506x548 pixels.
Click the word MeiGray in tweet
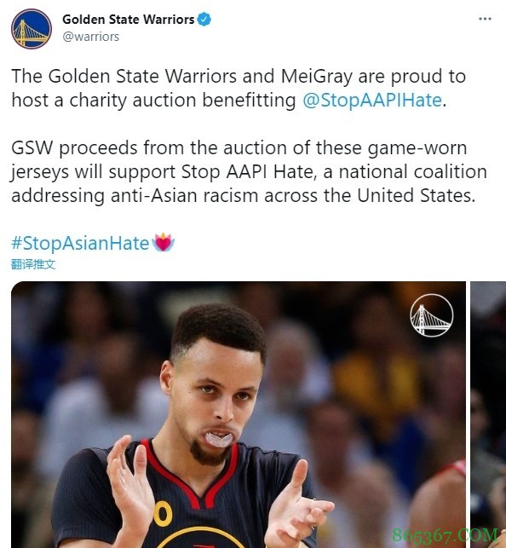point(316,77)
